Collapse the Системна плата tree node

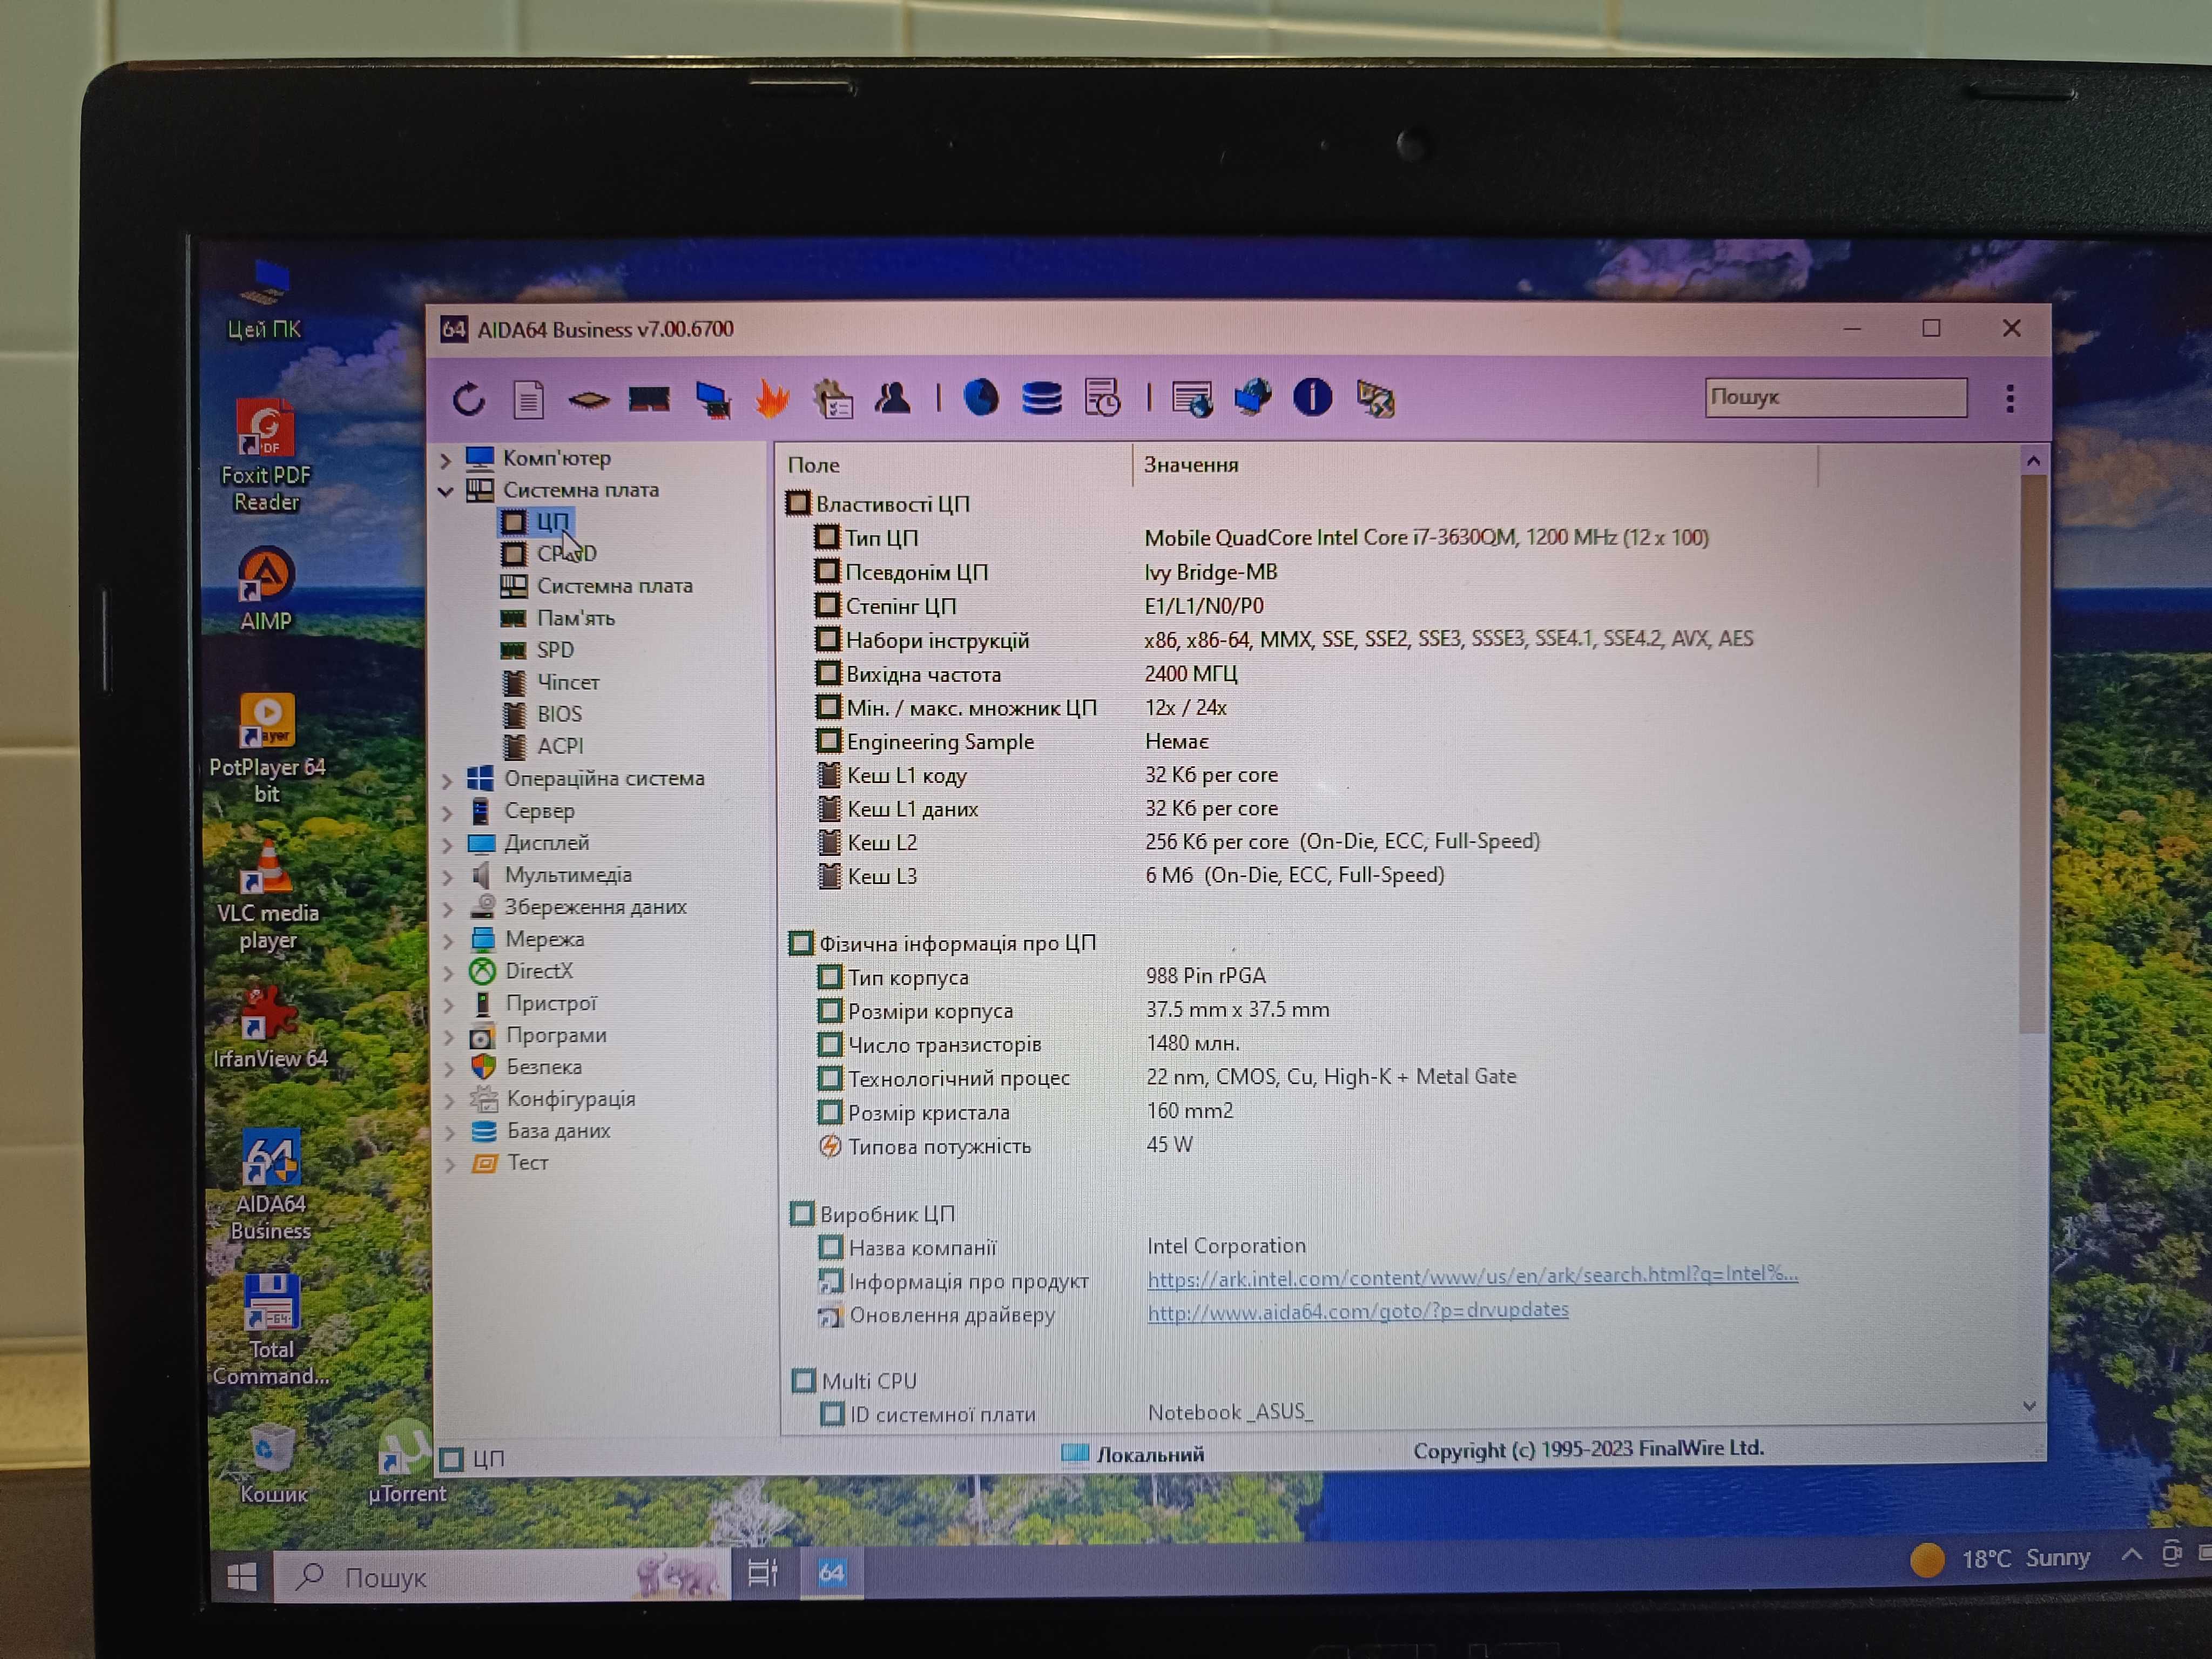[x=446, y=491]
